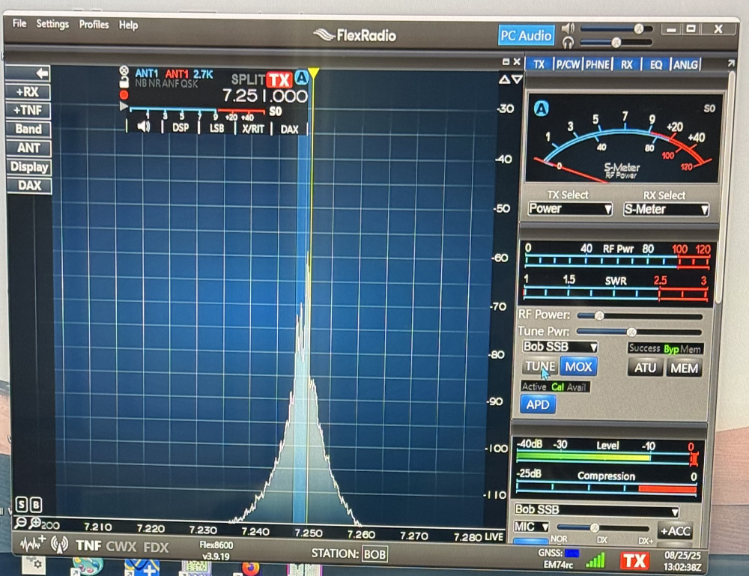The width and height of the screenshot is (749, 576).
Task: Open the MIC input source dropdown
Action: point(531,527)
